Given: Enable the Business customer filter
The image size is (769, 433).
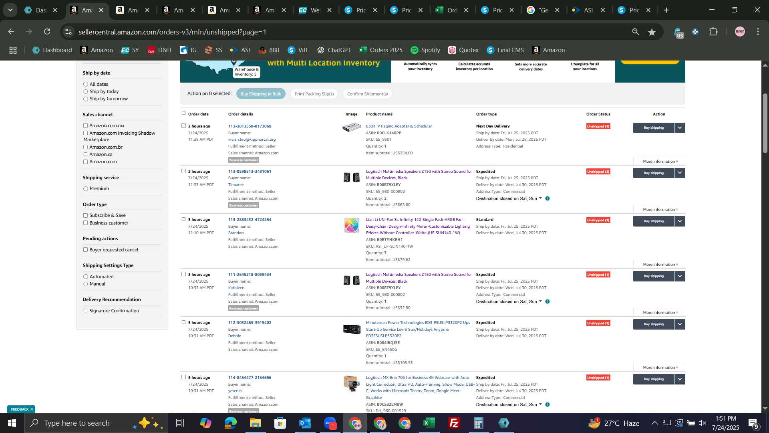Looking at the screenshot, I should coord(85,223).
